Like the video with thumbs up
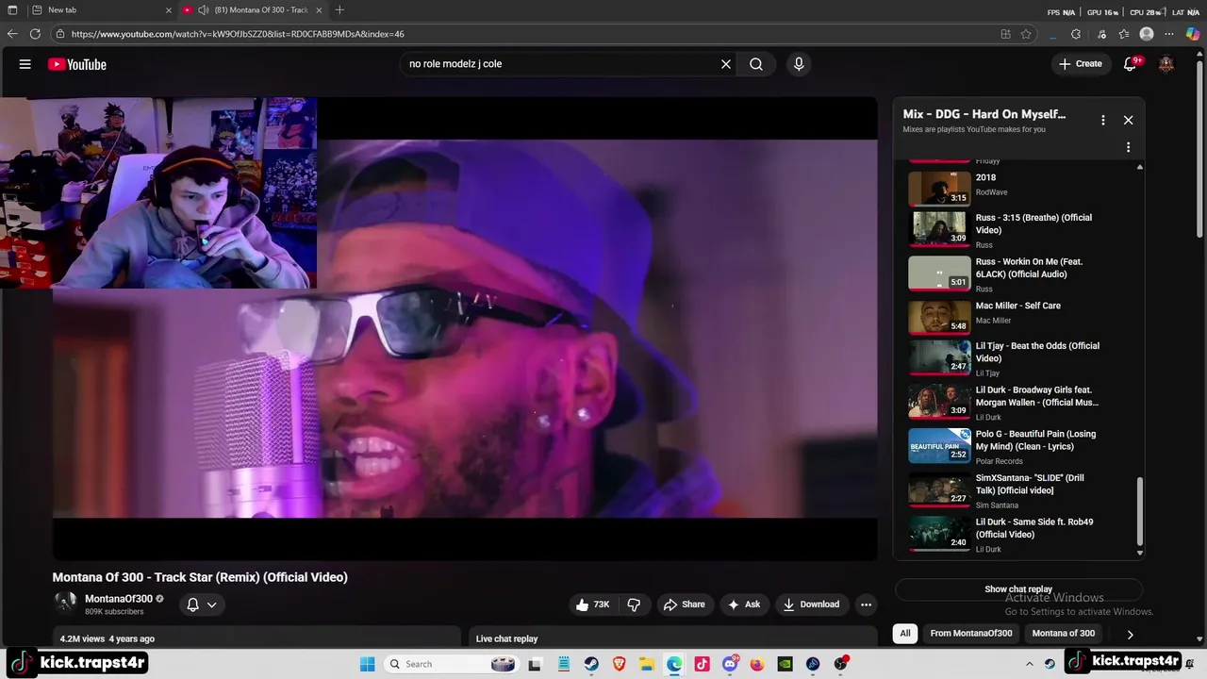The height and width of the screenshot is (679, 1207). coord(592,604)
